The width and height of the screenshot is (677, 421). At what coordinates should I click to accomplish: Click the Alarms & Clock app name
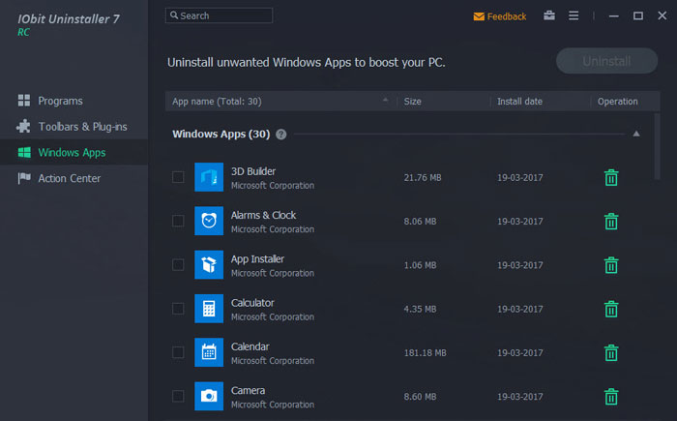[263, 215]
